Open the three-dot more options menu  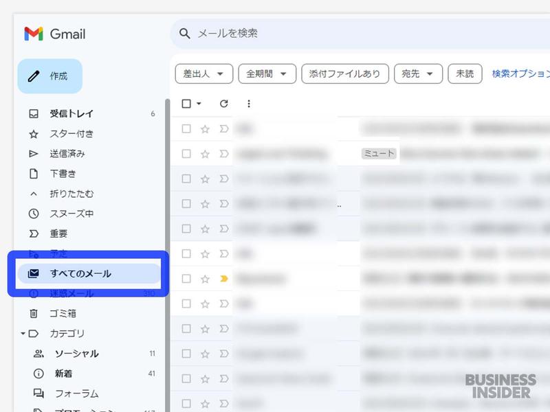249,104
